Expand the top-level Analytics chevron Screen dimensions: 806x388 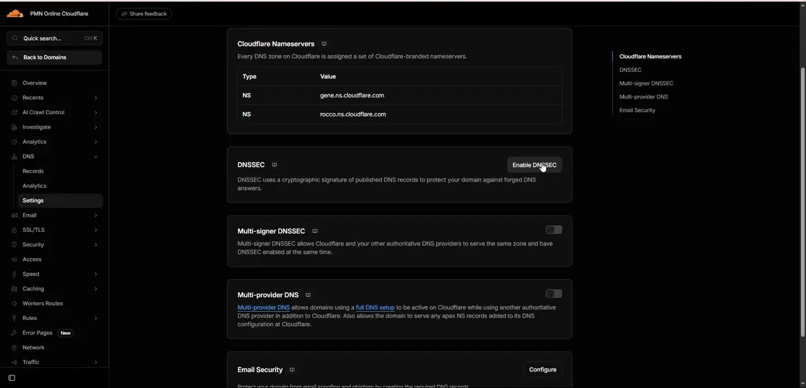(x=96, y=142)
